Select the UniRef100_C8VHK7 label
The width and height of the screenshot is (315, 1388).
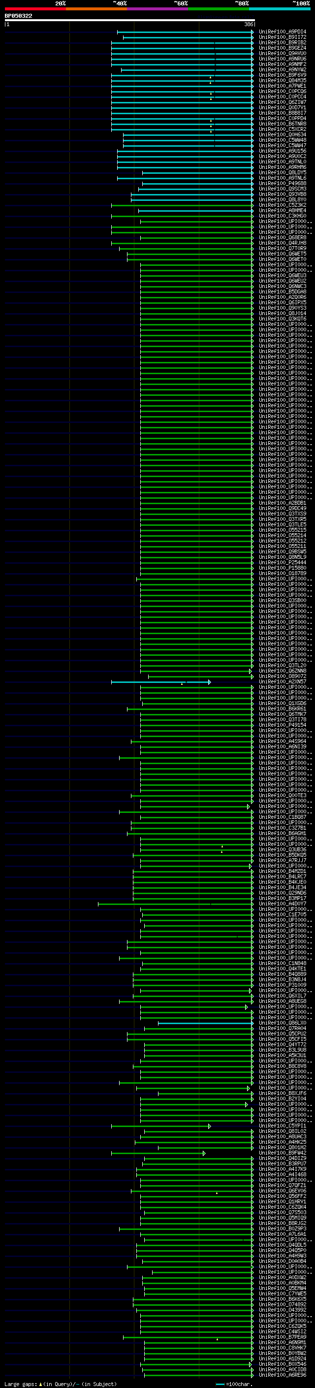pos(282,1348)
